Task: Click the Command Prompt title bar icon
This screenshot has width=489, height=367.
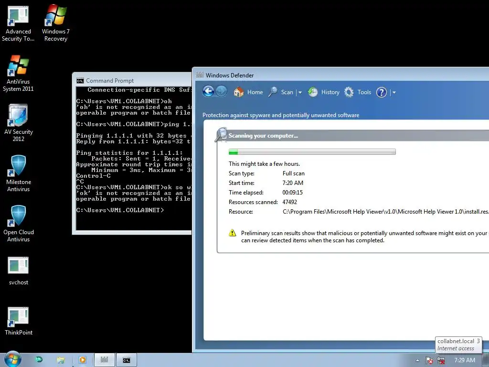Action: tap(80, 81)
